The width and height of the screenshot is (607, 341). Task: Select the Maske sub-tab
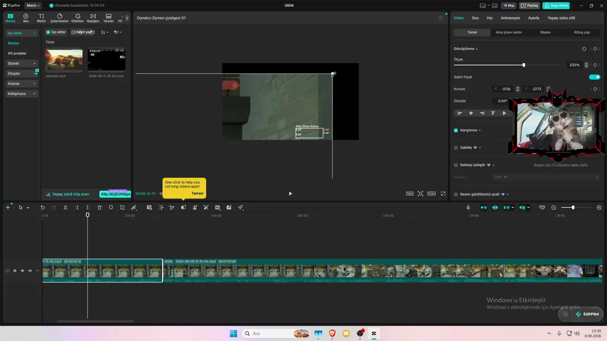tap(545, 32)
